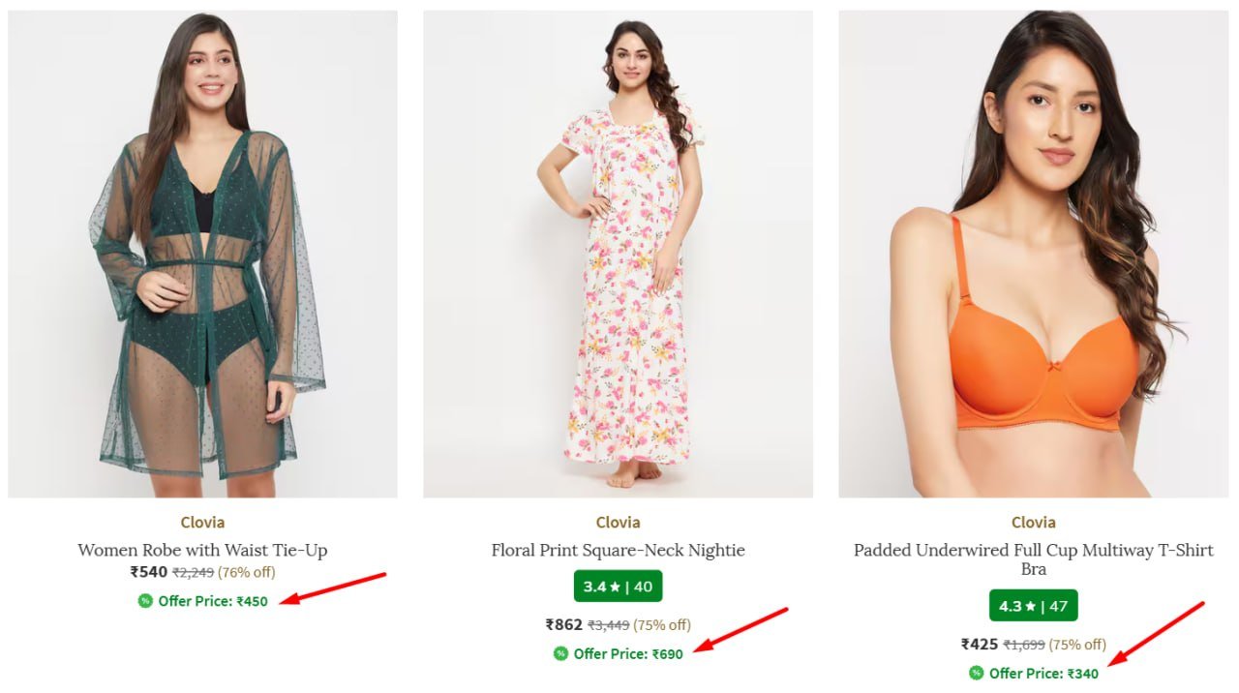Click Clovia brand above the nightie
Screen dimensions: 1239x693
[x=618, y=523]
